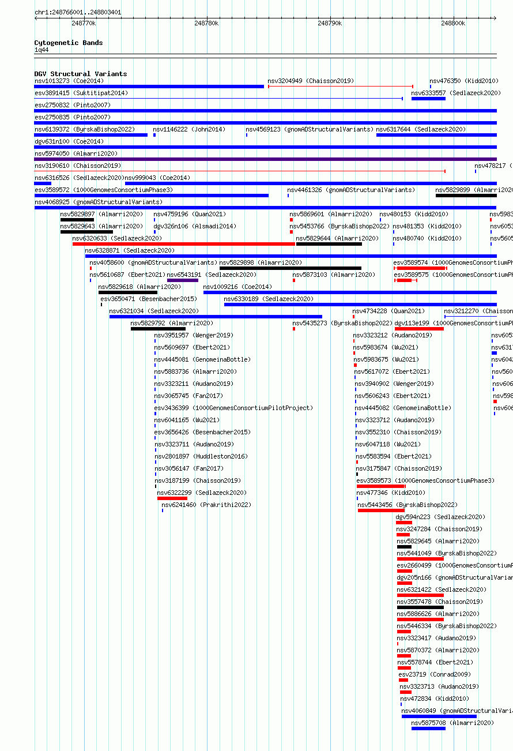Click nsv480153 (Kidd2010) label
The width and height of the screenshot is (513, 751).
(414, 214)
